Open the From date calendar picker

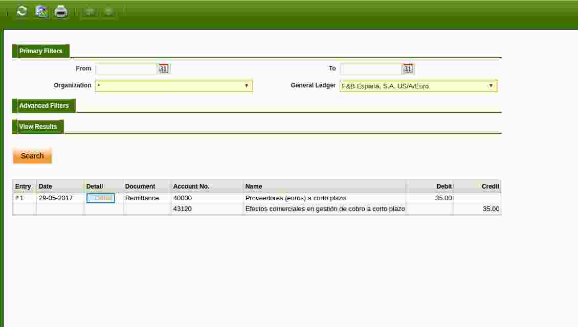(163, 68)
